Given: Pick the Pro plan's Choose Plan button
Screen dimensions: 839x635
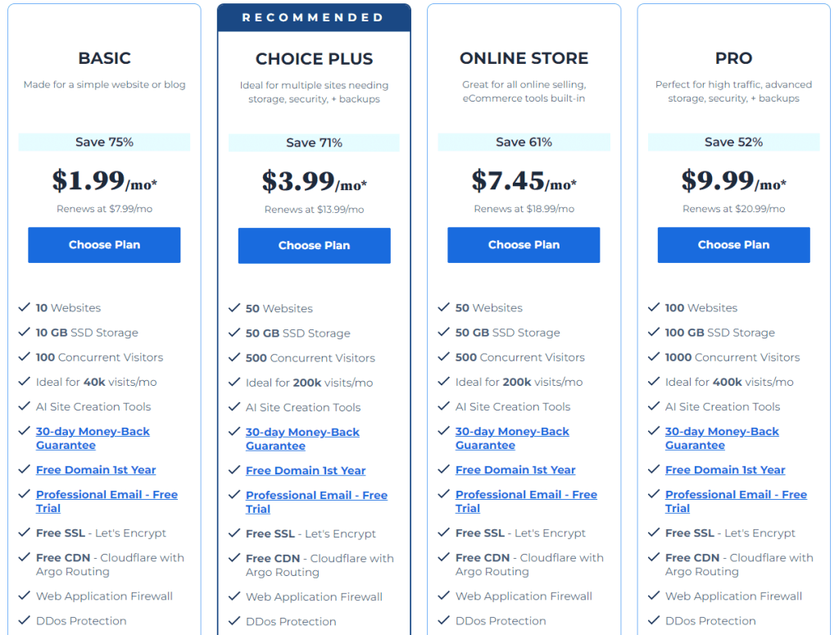Looking at the screenshot, I should [733, 245].
